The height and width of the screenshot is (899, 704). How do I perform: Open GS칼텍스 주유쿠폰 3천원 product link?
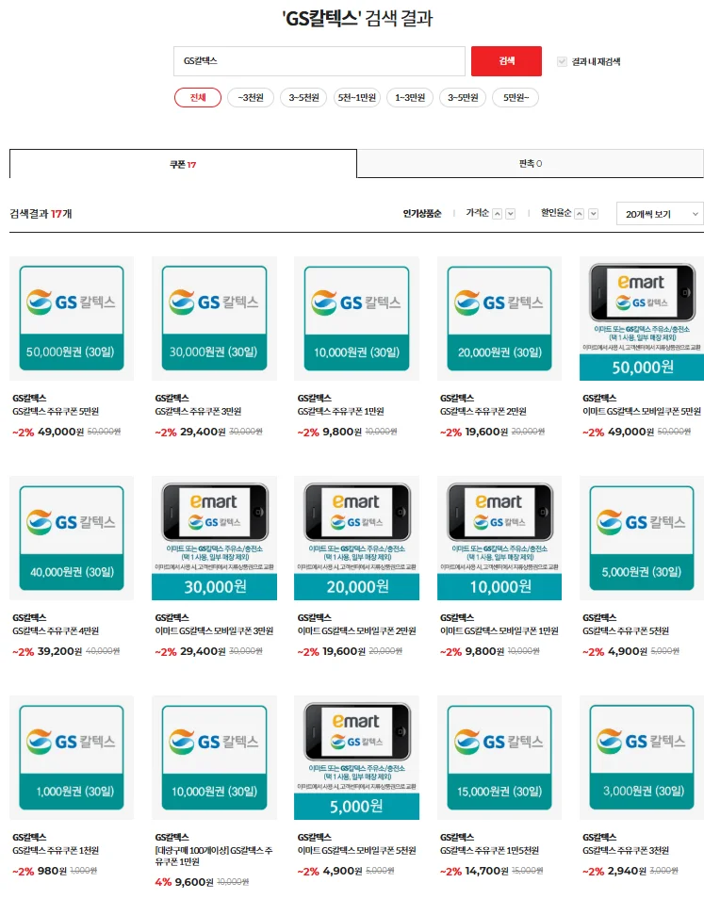tap(626, 850)
